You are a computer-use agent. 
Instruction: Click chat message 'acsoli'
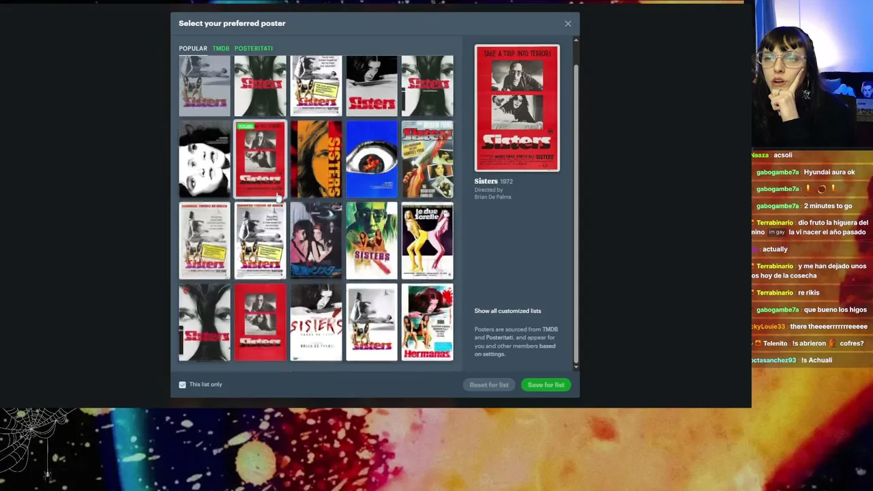click(783, 155)
